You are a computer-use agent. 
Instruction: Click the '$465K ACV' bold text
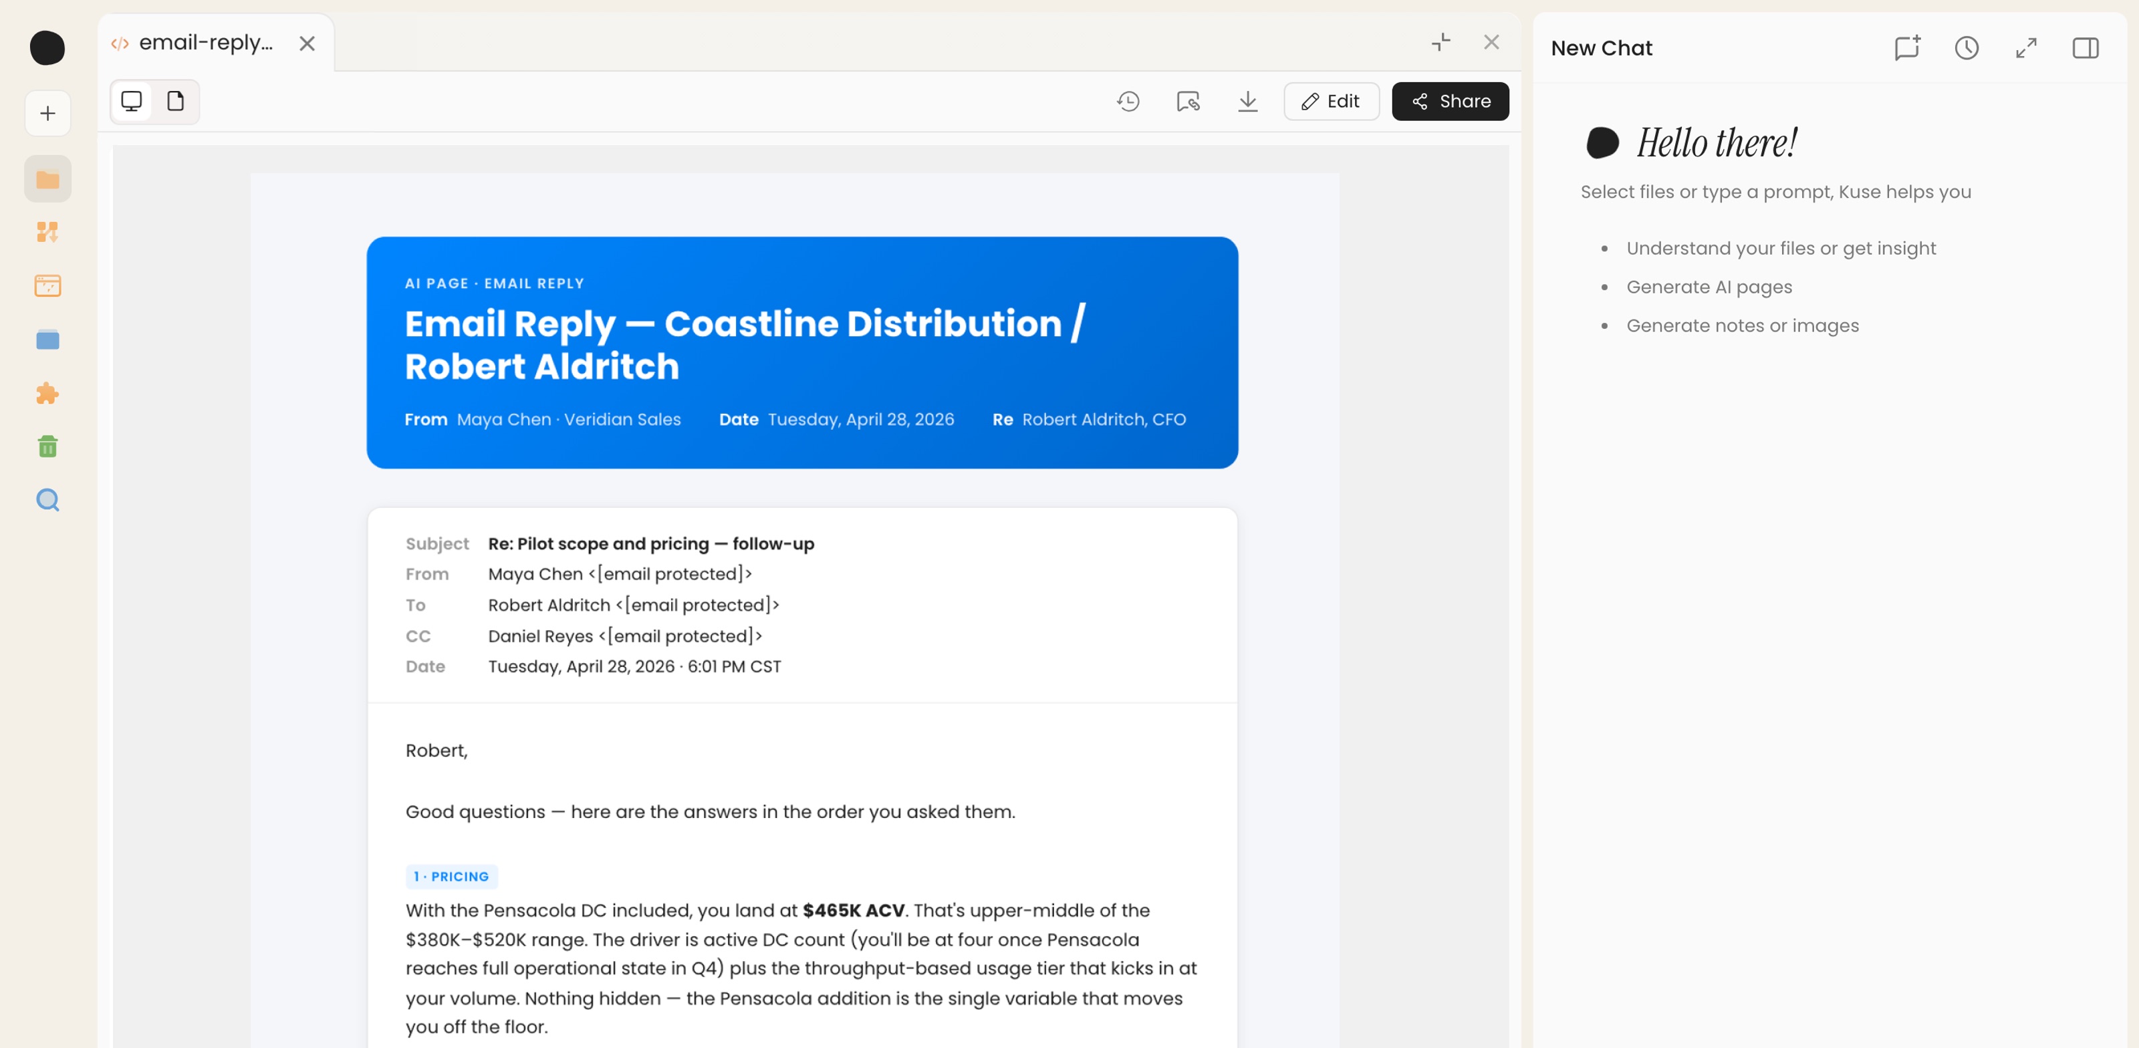coord(853,910)
